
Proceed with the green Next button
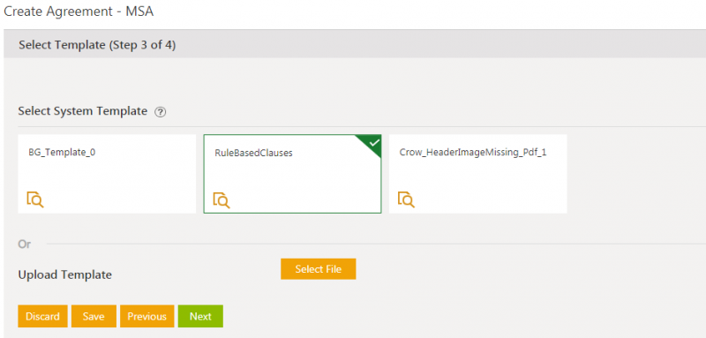[x=200, y=317]
